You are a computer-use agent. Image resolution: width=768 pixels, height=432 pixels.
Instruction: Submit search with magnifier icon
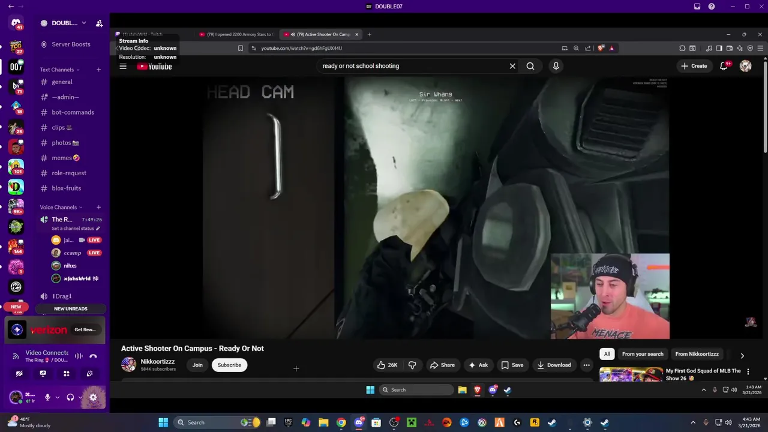[530, 66]
